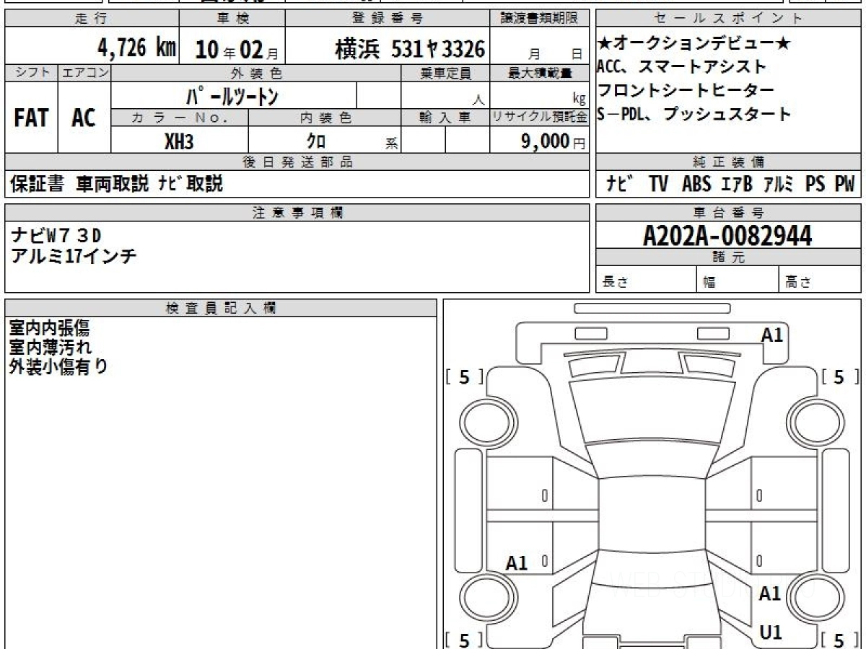Click the 車検 column header
This screenshot has height=649, width=866.
tap(232, 19)
